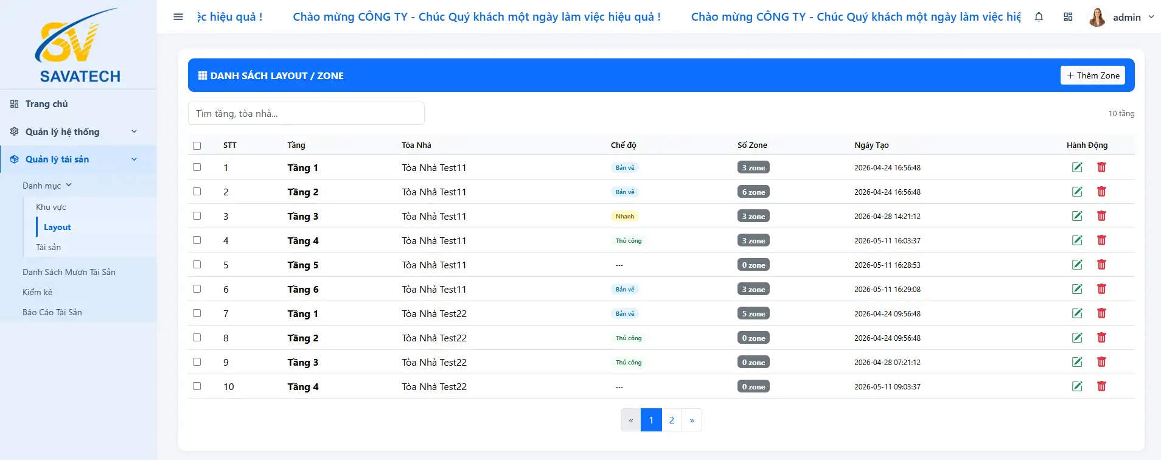
Task: Click next page arrow »
Action: (x=692, y=420)
